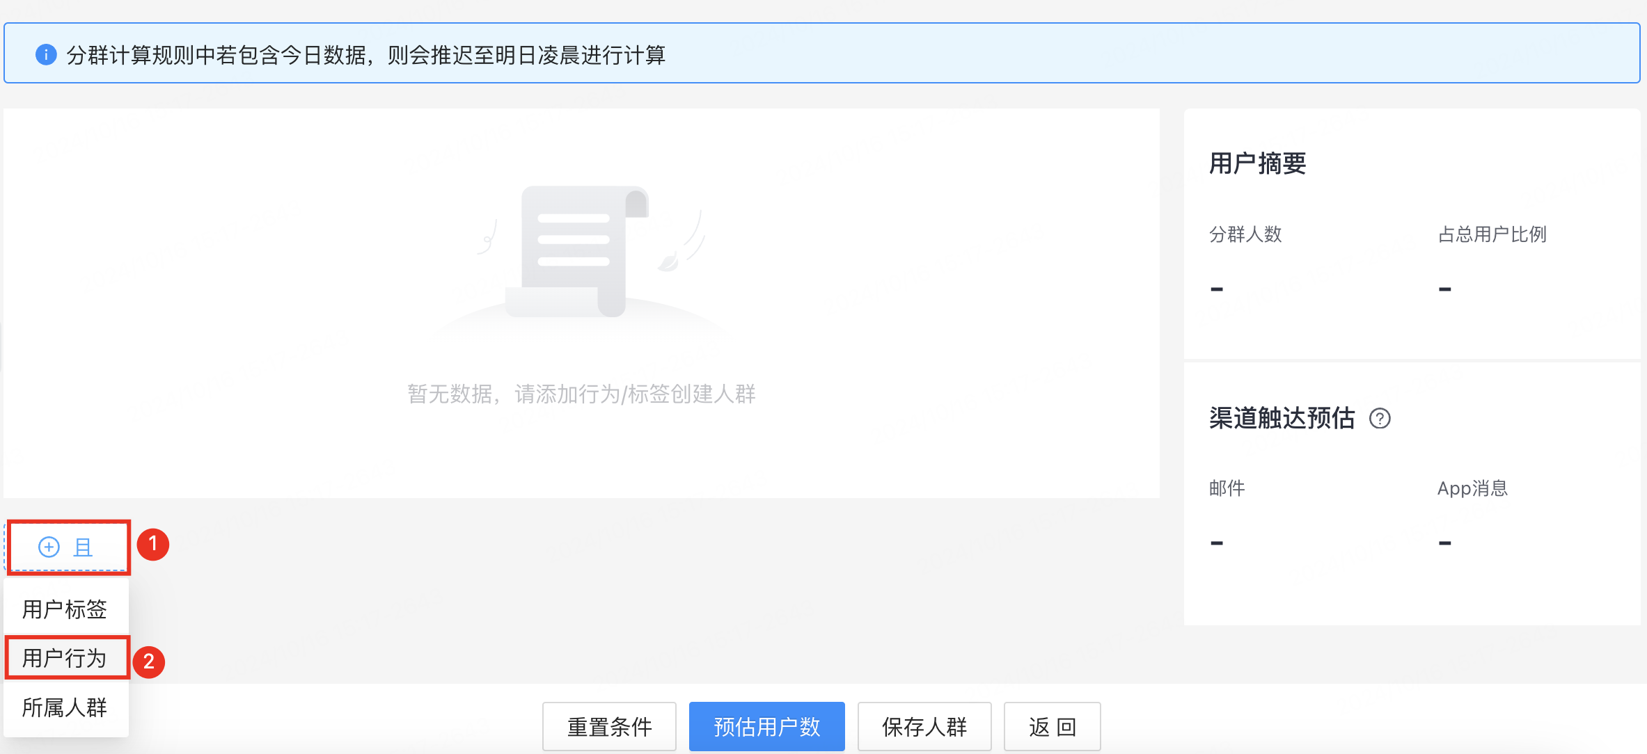Click the 占总用户比例 label
This screenshot has height=754, width=1647.
[x=1492, y=234]
